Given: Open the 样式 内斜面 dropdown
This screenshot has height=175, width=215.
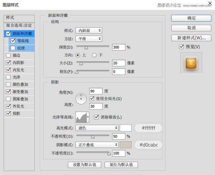Looking at the screenshot, I should pyautogui.click(x=89, y=30).
